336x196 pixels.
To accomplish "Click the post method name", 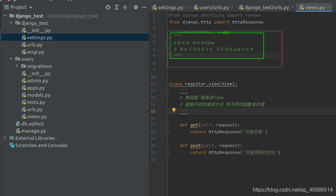I will 196,146.
